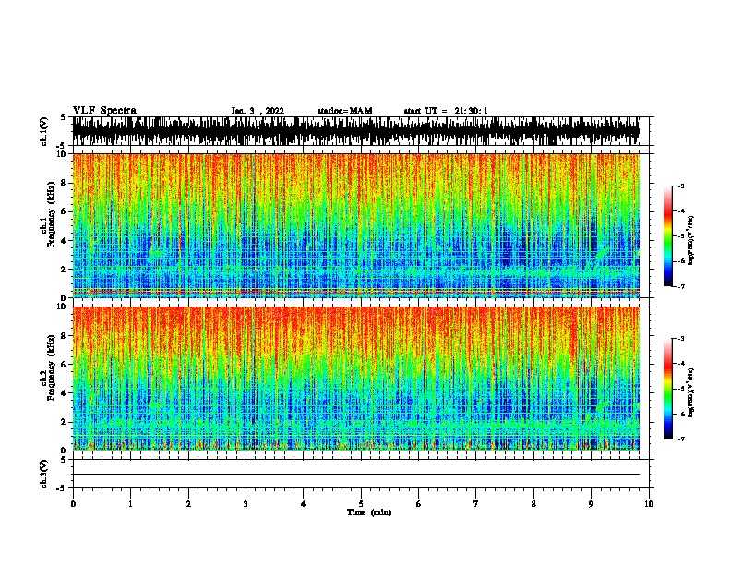The height and width of the screenshot is (565, 731).
Task: Click the flat ch.3(V) trace line
Action: tap(355, 475)
